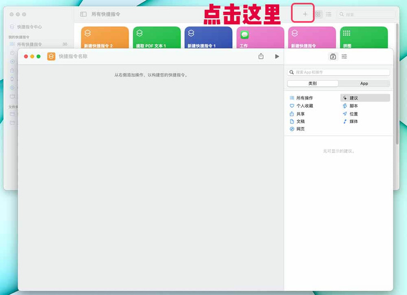Open the pink 工作 shortcut card

click(x=261, y=38)
